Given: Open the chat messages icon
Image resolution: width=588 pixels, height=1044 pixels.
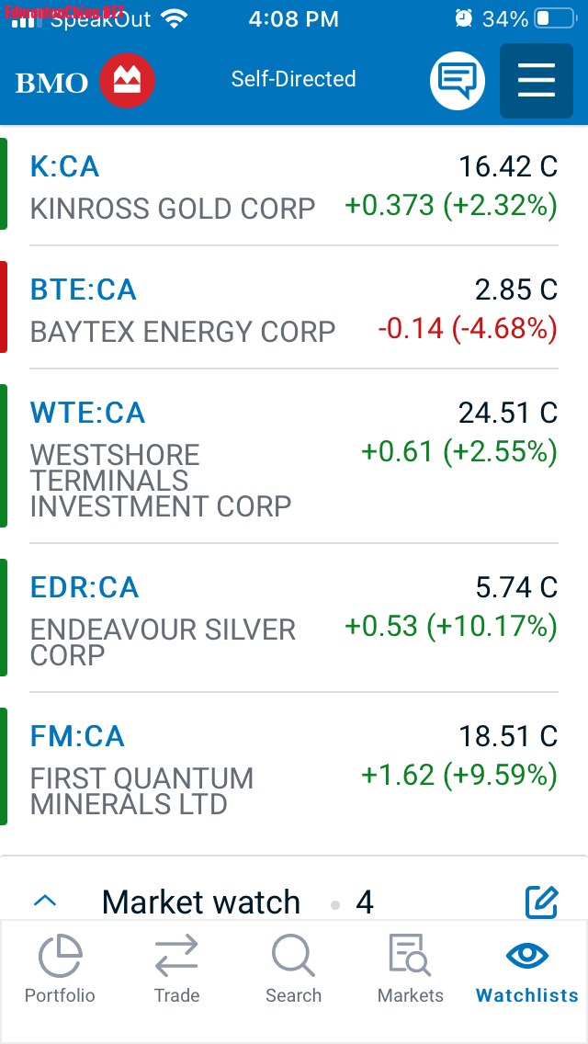Looking at the screenshot, I should click(x=457, y=81).
